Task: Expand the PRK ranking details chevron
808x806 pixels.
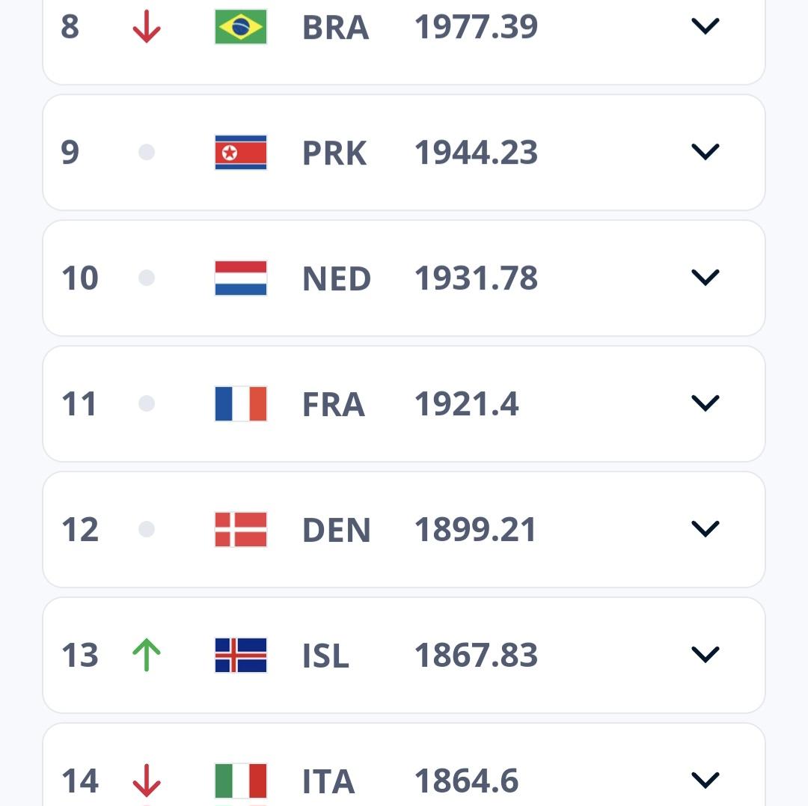Action: 705,153
